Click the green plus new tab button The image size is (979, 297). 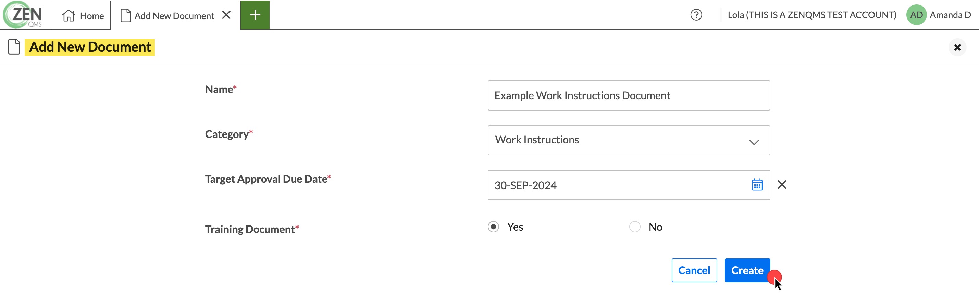255,15
